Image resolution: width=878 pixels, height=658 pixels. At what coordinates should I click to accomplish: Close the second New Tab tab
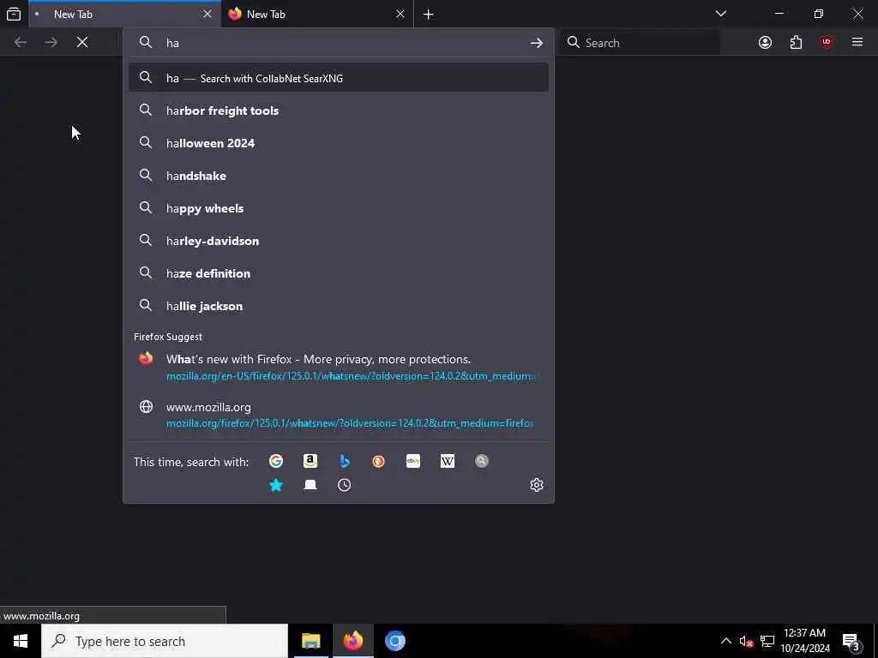coord(400,14)
